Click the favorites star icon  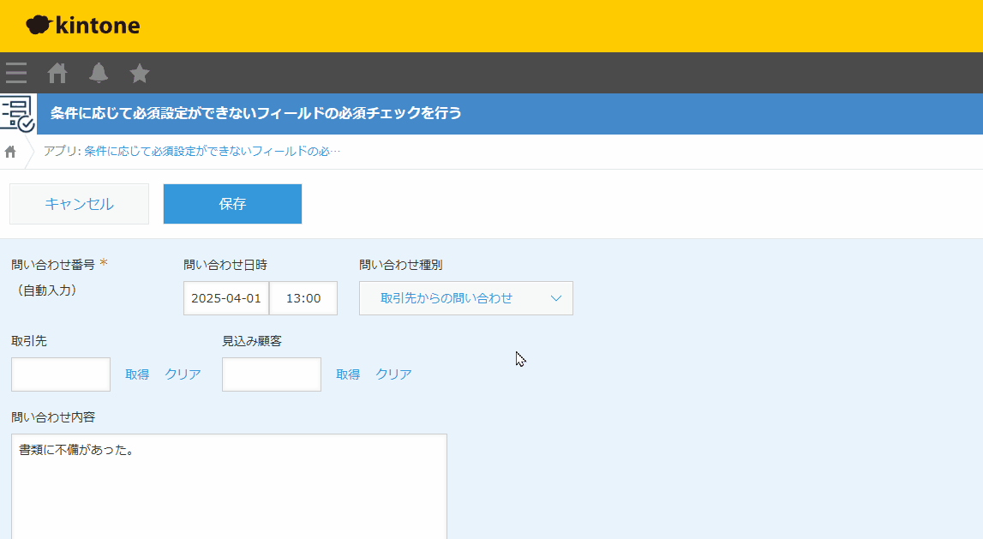[x=139, y=73]
